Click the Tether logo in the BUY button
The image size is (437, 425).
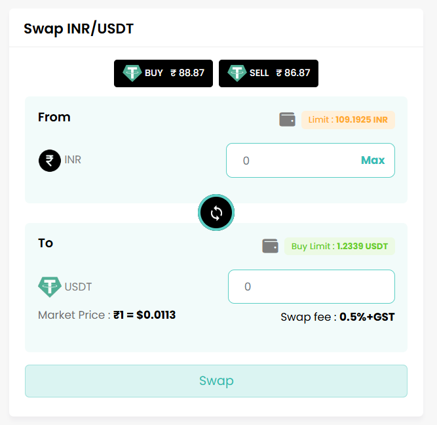132,73
